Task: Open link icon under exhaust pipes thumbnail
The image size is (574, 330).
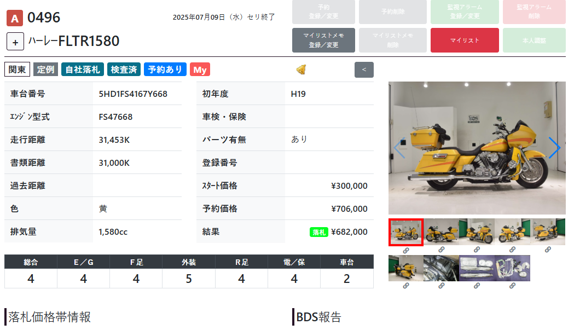Action: point(477,286)
